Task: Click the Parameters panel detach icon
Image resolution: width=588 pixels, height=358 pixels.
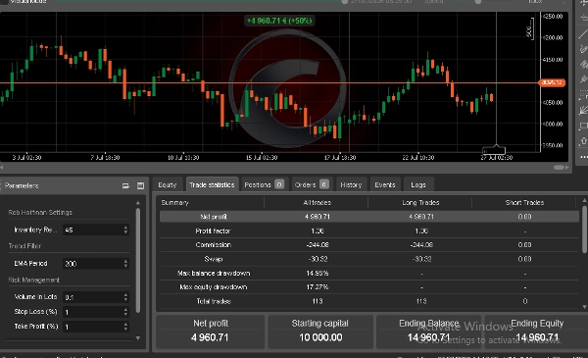Action: pos(125,185)
